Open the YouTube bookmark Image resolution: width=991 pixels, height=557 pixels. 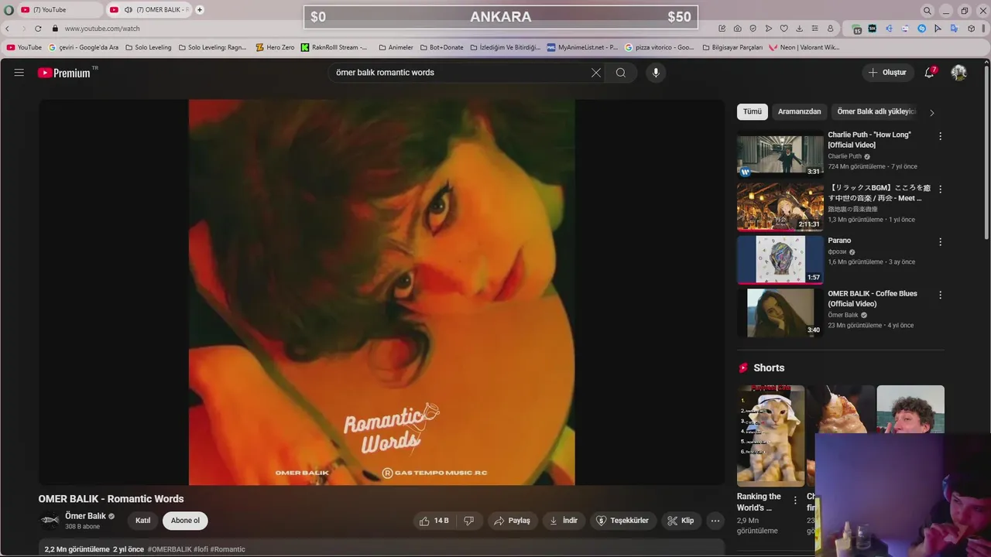click(24, 47)
